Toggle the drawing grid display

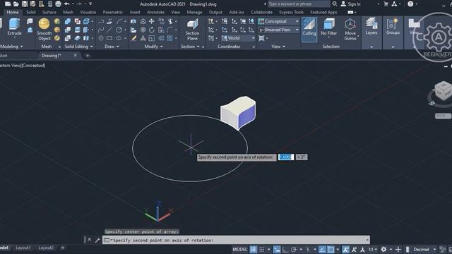coord(253,249)
